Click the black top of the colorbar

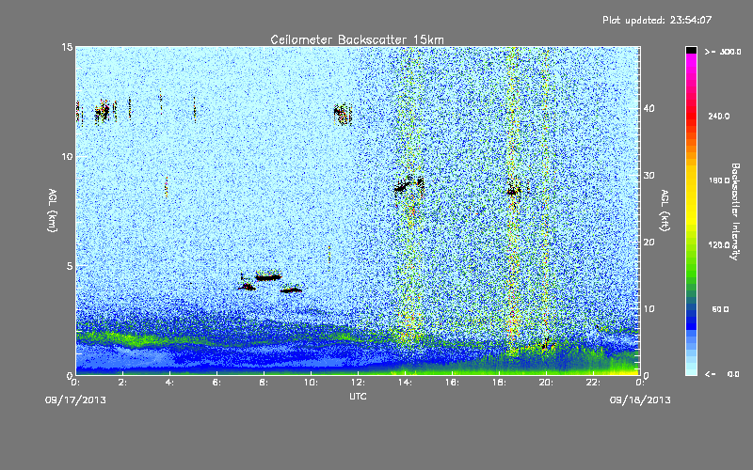(x=691, y=50)
